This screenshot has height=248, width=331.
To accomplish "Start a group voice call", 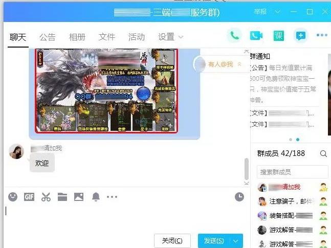I will point(235,35).
